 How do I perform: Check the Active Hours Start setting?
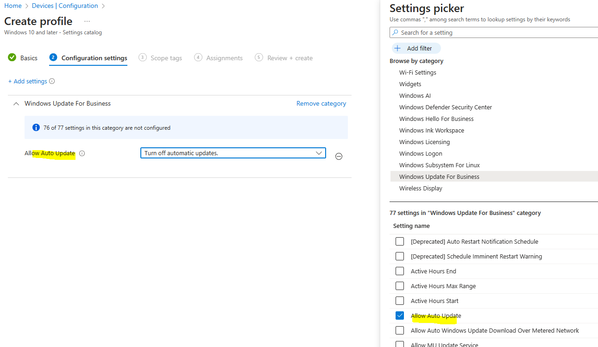point(399,301)
